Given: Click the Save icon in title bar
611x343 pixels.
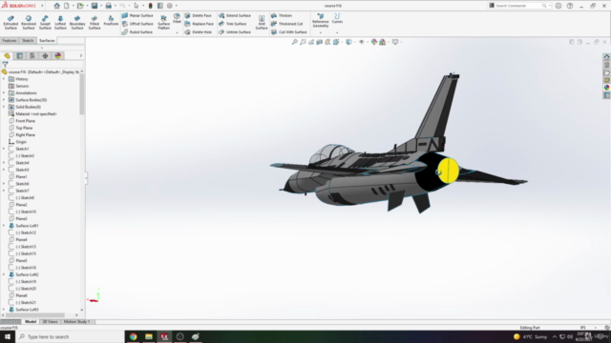Looking at the screenshot, I should click(x=95, y=6).
